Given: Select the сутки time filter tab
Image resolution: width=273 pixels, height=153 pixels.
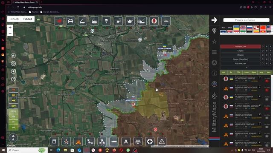Looking at the screenshot, I should click(246, 72).
